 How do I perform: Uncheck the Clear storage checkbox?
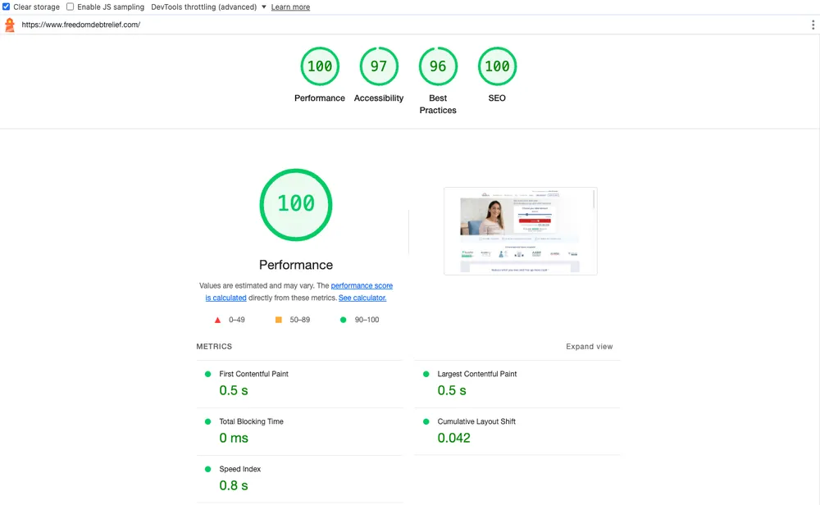tap(7, 7)
